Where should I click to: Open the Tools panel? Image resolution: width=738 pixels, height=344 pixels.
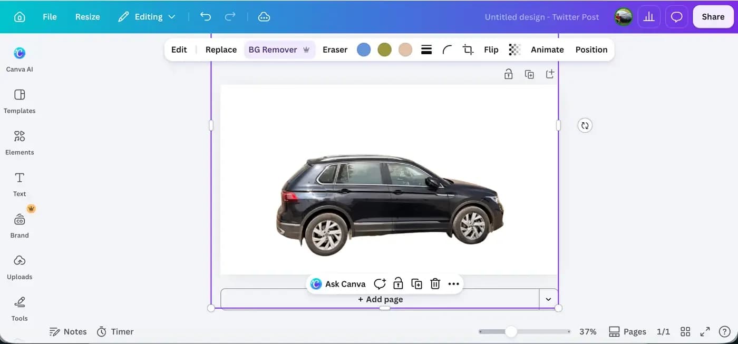20,309
